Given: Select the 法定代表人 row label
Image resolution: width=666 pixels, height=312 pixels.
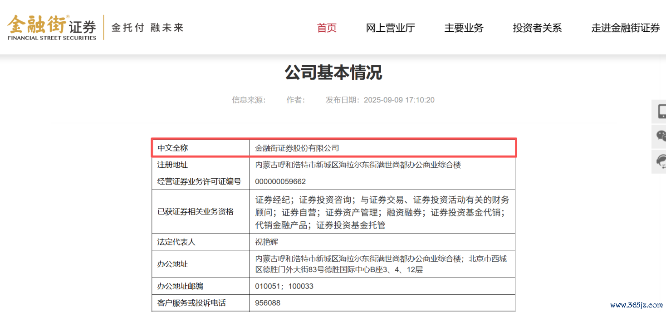Looking at the screenshot, I should (176, 242).
